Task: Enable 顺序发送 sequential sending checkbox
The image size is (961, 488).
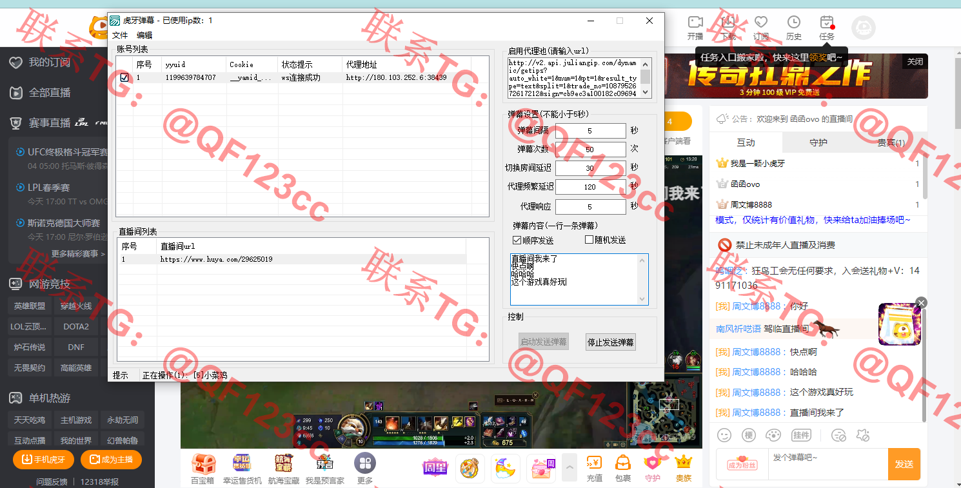Action: click(x=517, y=240)
